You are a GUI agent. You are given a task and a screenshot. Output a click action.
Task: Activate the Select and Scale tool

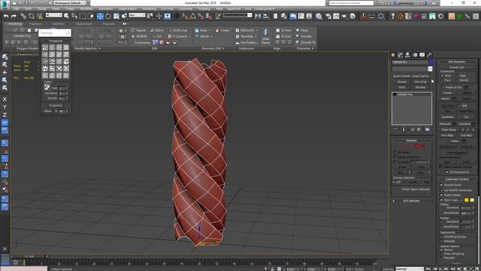point(116,16)
